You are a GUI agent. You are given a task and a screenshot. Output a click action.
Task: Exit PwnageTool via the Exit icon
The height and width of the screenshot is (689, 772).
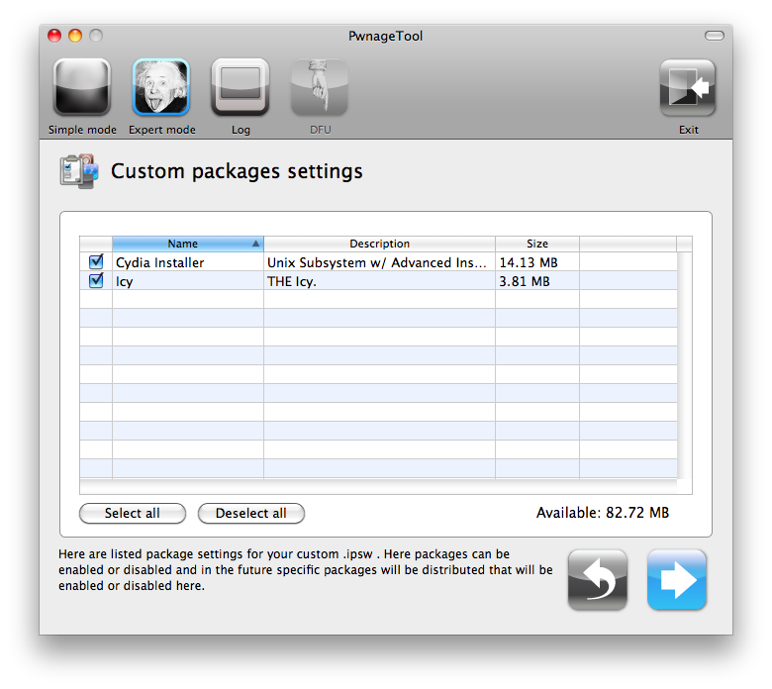click(688, 89)
